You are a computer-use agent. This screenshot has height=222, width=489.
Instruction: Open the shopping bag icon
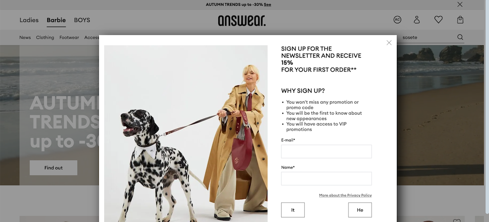[460, 20]
